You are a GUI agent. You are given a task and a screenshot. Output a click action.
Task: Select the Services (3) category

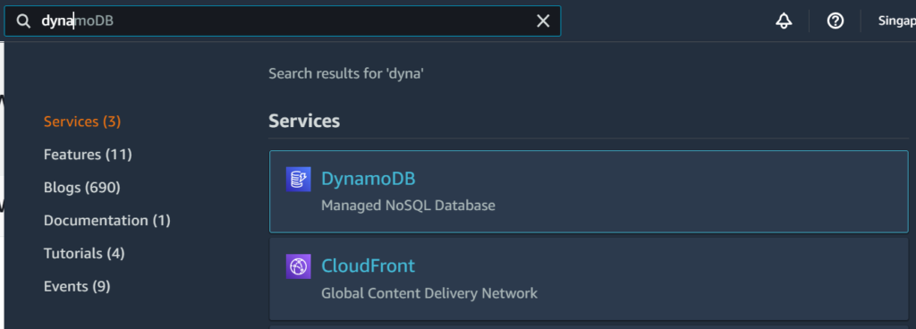(82, 122)
